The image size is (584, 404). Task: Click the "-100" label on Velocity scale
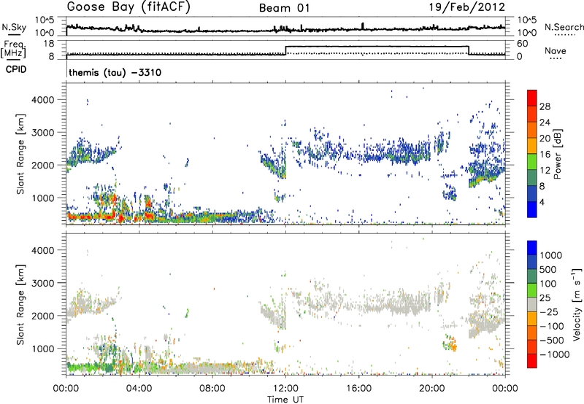551,326
